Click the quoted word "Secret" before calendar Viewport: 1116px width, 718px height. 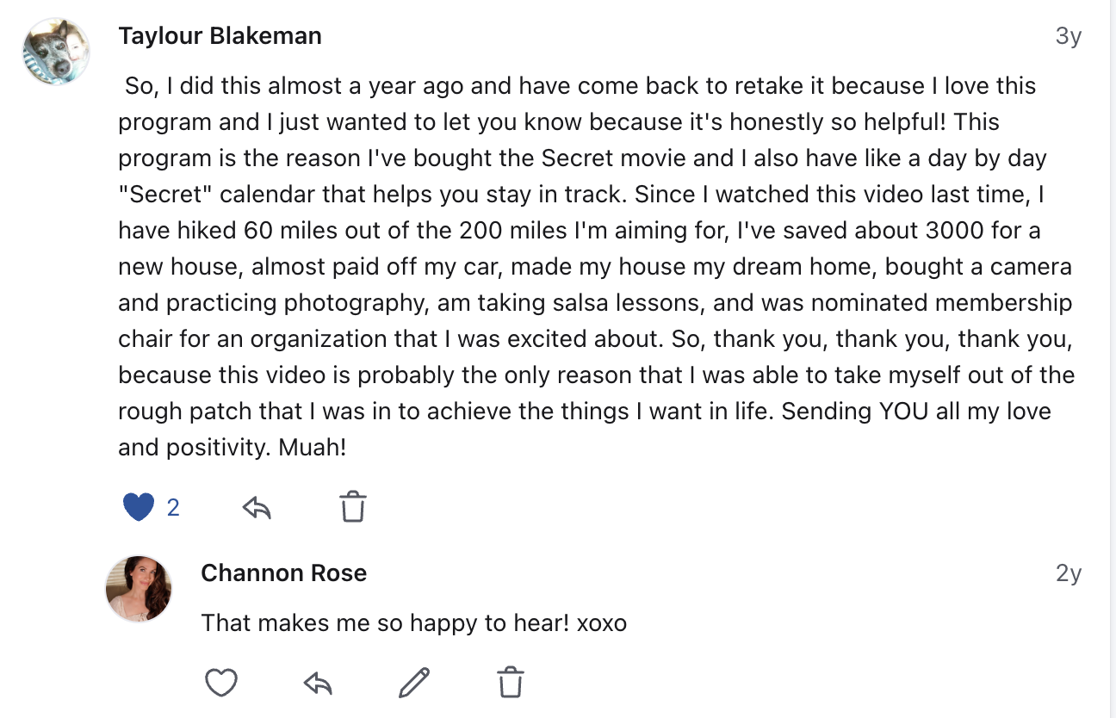pyautogui.click(x=165, y=195)
